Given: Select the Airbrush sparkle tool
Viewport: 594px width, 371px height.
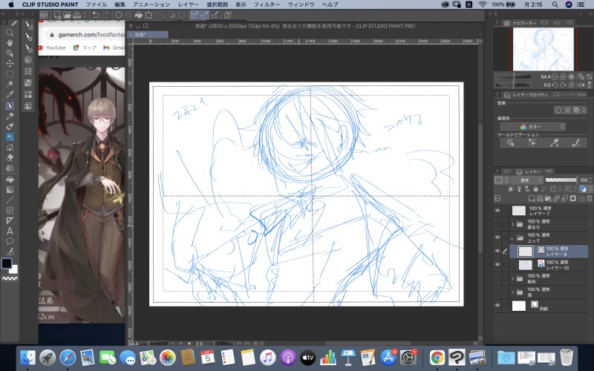Looking at the screenshot, I should pos(10,137).
